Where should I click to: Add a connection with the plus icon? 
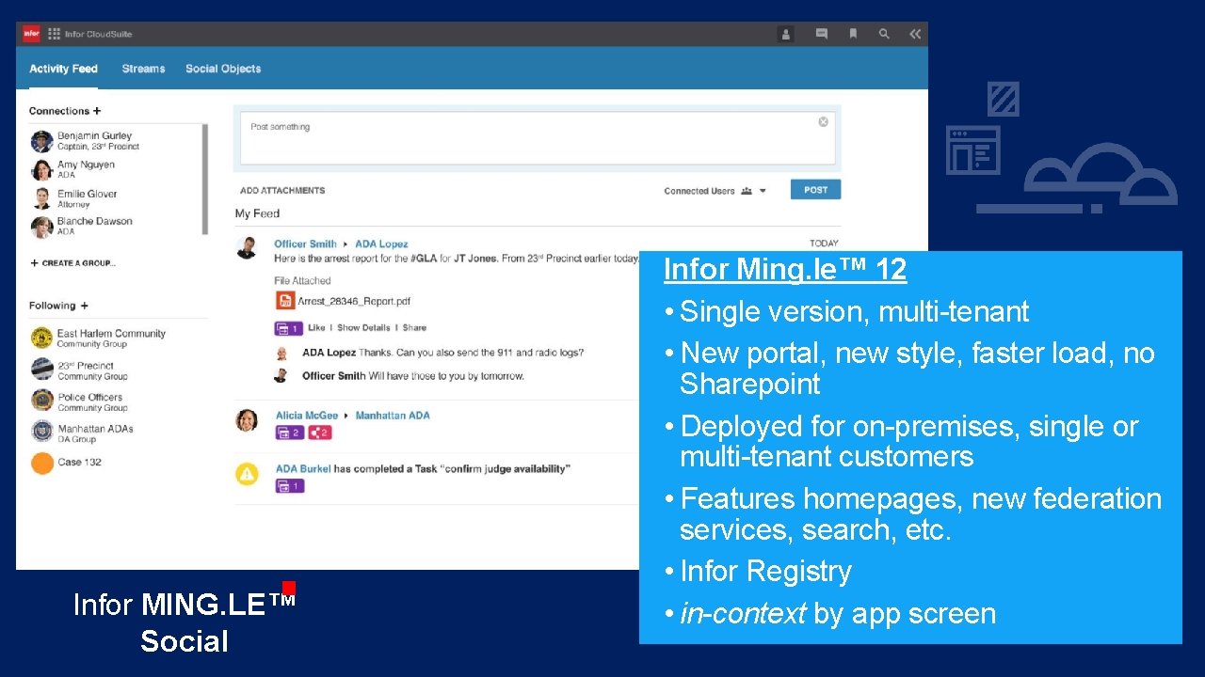[x=97, y=111]
